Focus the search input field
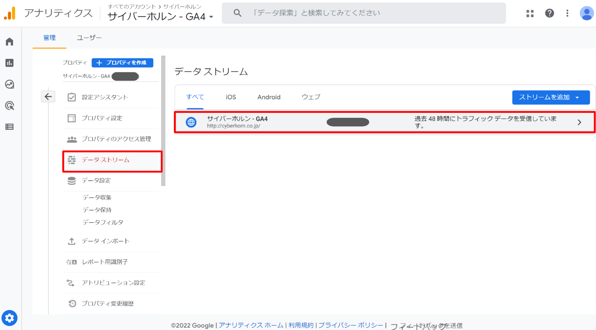 [364, 13]
